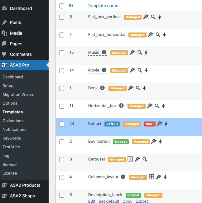This screenshot has width=202, height=203.
Task: Click the ASA2 Pro menu item
Action: (24, 65)
